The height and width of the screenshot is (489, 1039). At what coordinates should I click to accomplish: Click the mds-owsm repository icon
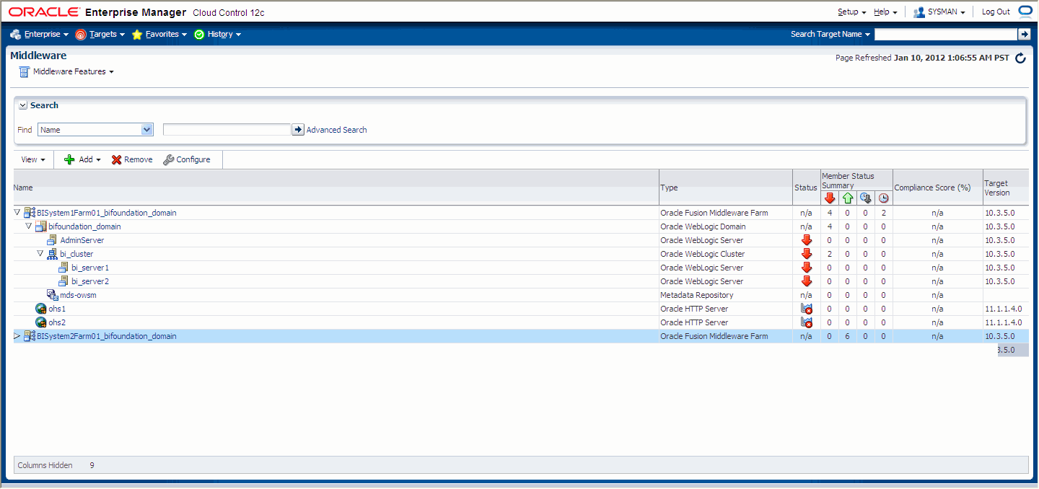52,295
